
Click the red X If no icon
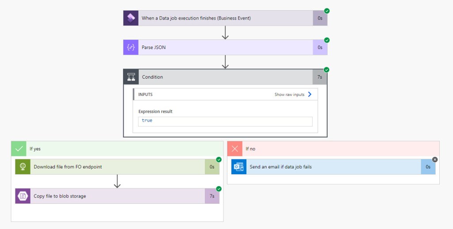point(235,149)
